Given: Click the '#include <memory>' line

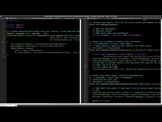Looking at the screenshot, I should point(15,27).
